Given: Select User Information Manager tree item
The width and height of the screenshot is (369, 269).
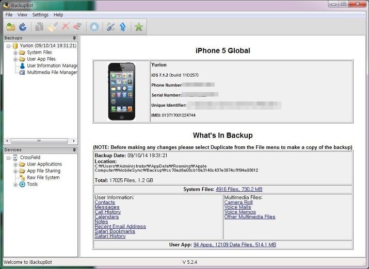Looking at the screenshot, I should pos(52,65).
